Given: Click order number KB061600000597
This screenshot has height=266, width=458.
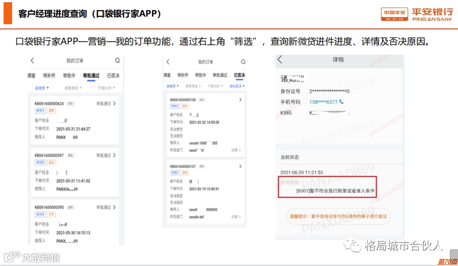Looking at the screenshot, I should (49, 155).
